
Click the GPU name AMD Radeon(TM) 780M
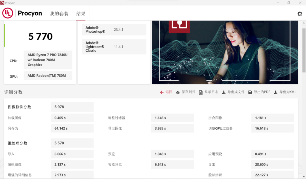pyautogui.click(x=48, y=76)
